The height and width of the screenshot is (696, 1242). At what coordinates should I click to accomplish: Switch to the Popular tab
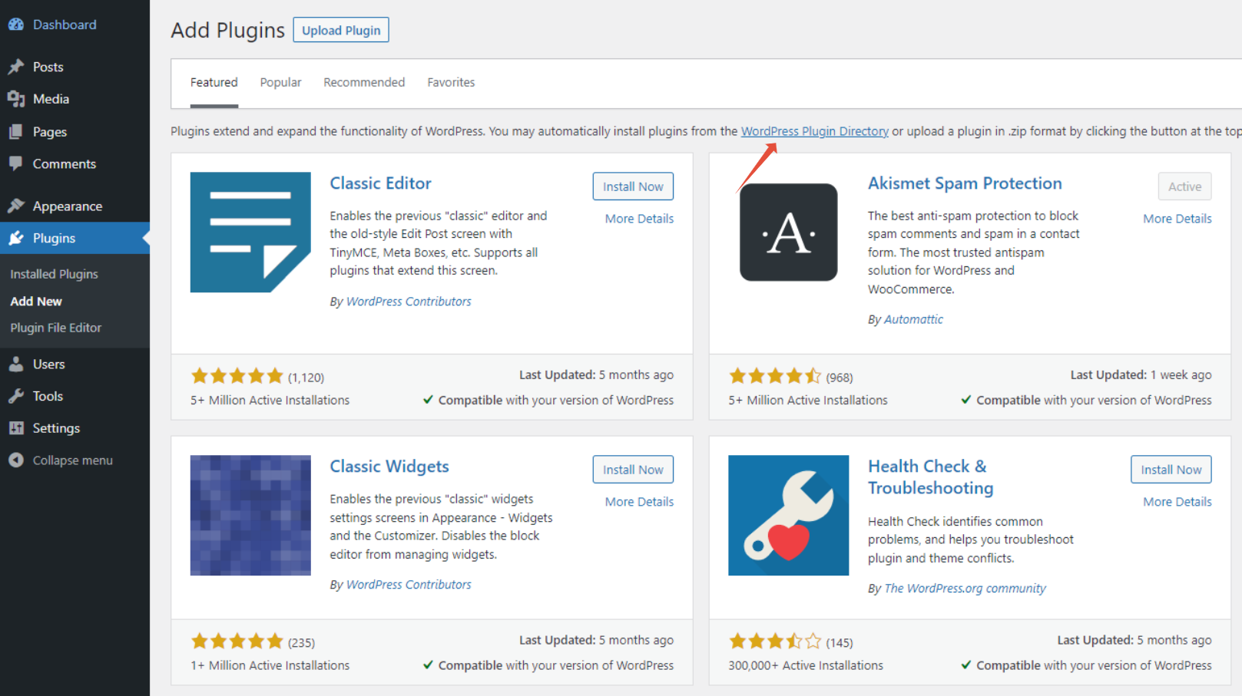point(280,82)
